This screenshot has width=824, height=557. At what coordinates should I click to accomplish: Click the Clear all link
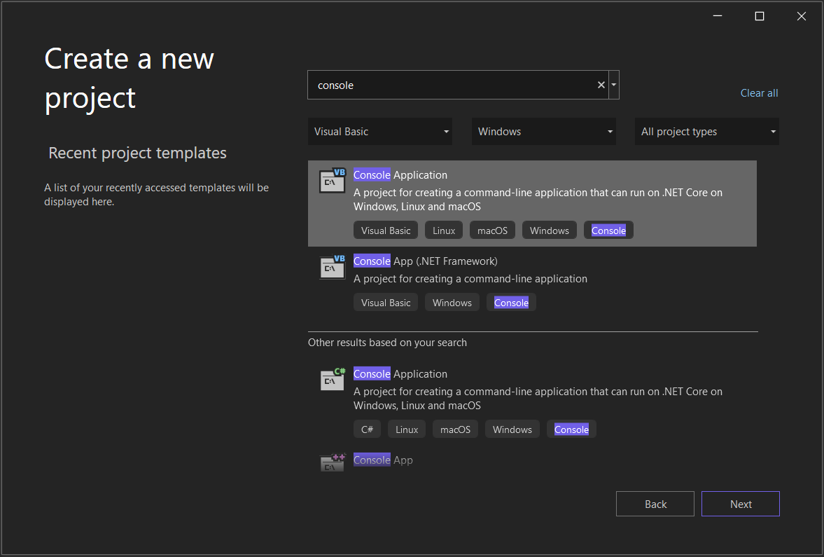coord(759,92)
